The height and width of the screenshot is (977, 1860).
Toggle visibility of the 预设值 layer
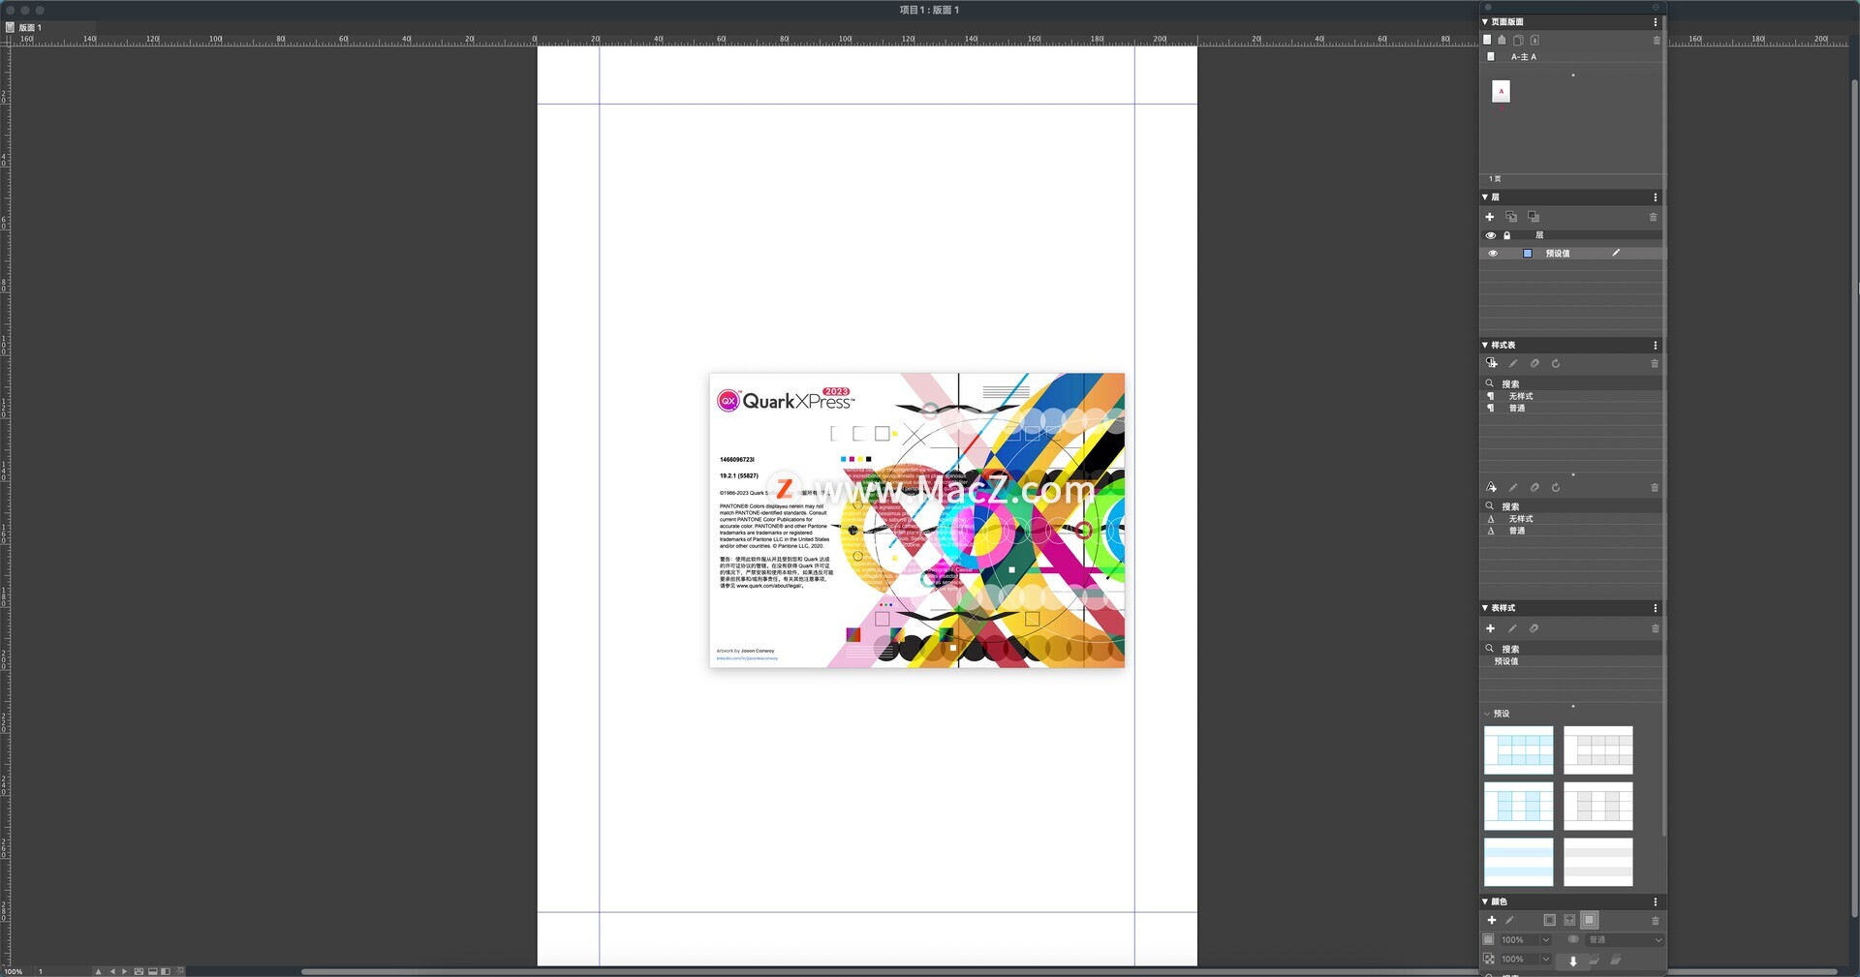[x=1492, y=254]
